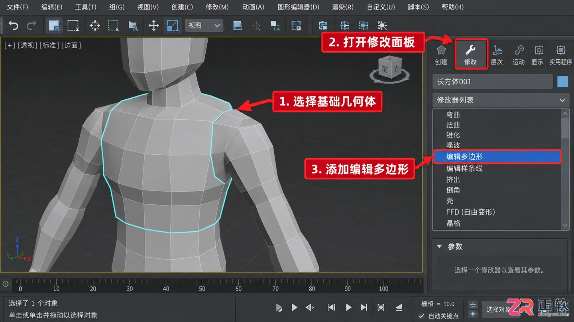Click the object name field 长方体001
Screen dimensions: 574x322
(493, 81)
